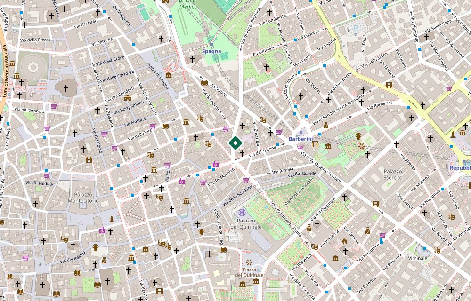Click the Palazzo Montecitorio label
Image resolution: width=471 pixels, height=301 pixels.
(x=83, y=198)
